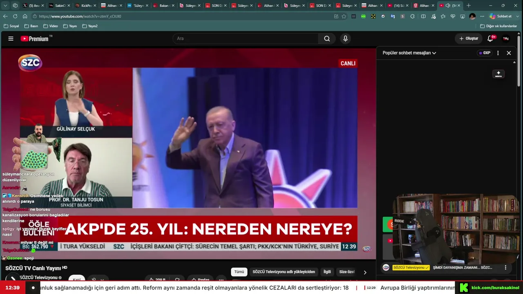Open the browser profile avatar

tap(472, 16)
